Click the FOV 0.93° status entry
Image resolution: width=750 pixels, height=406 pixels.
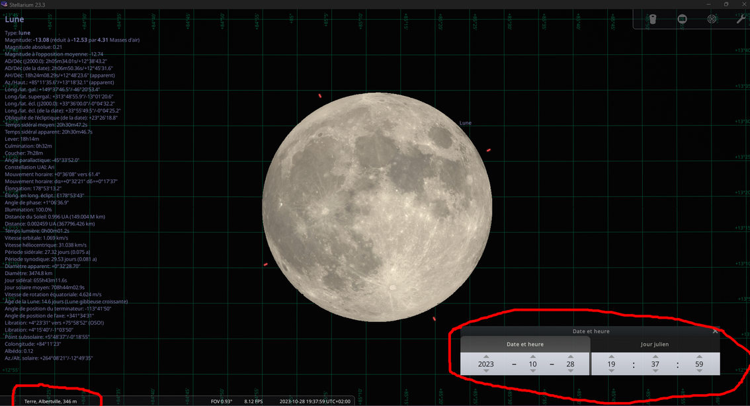coord(222,401)
